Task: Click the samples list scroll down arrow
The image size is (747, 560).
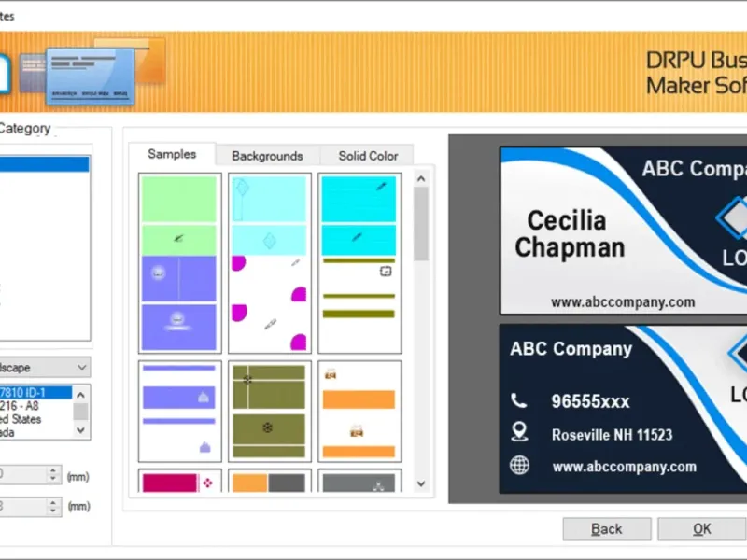Action: [421, 483]
